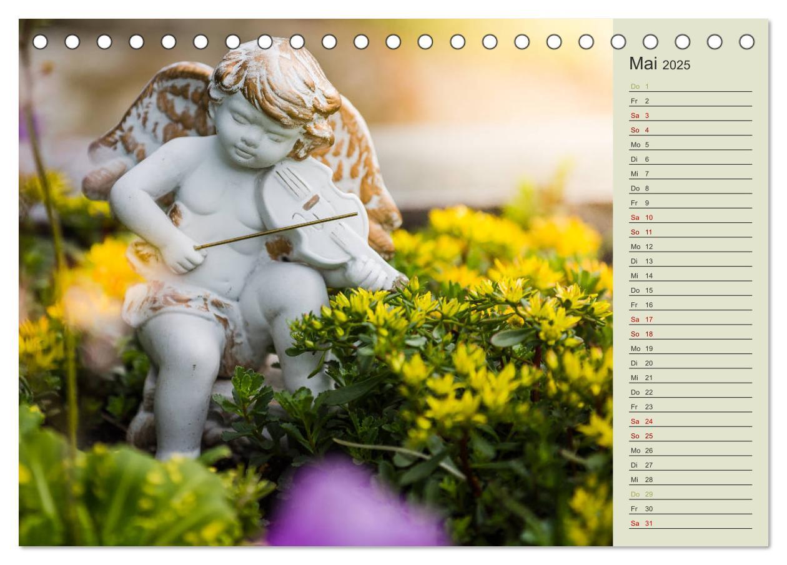Select the 'Fr 30' calendar row
This screenshot has height=565, width=787.
pyautogui.click(x=690, y=509)
